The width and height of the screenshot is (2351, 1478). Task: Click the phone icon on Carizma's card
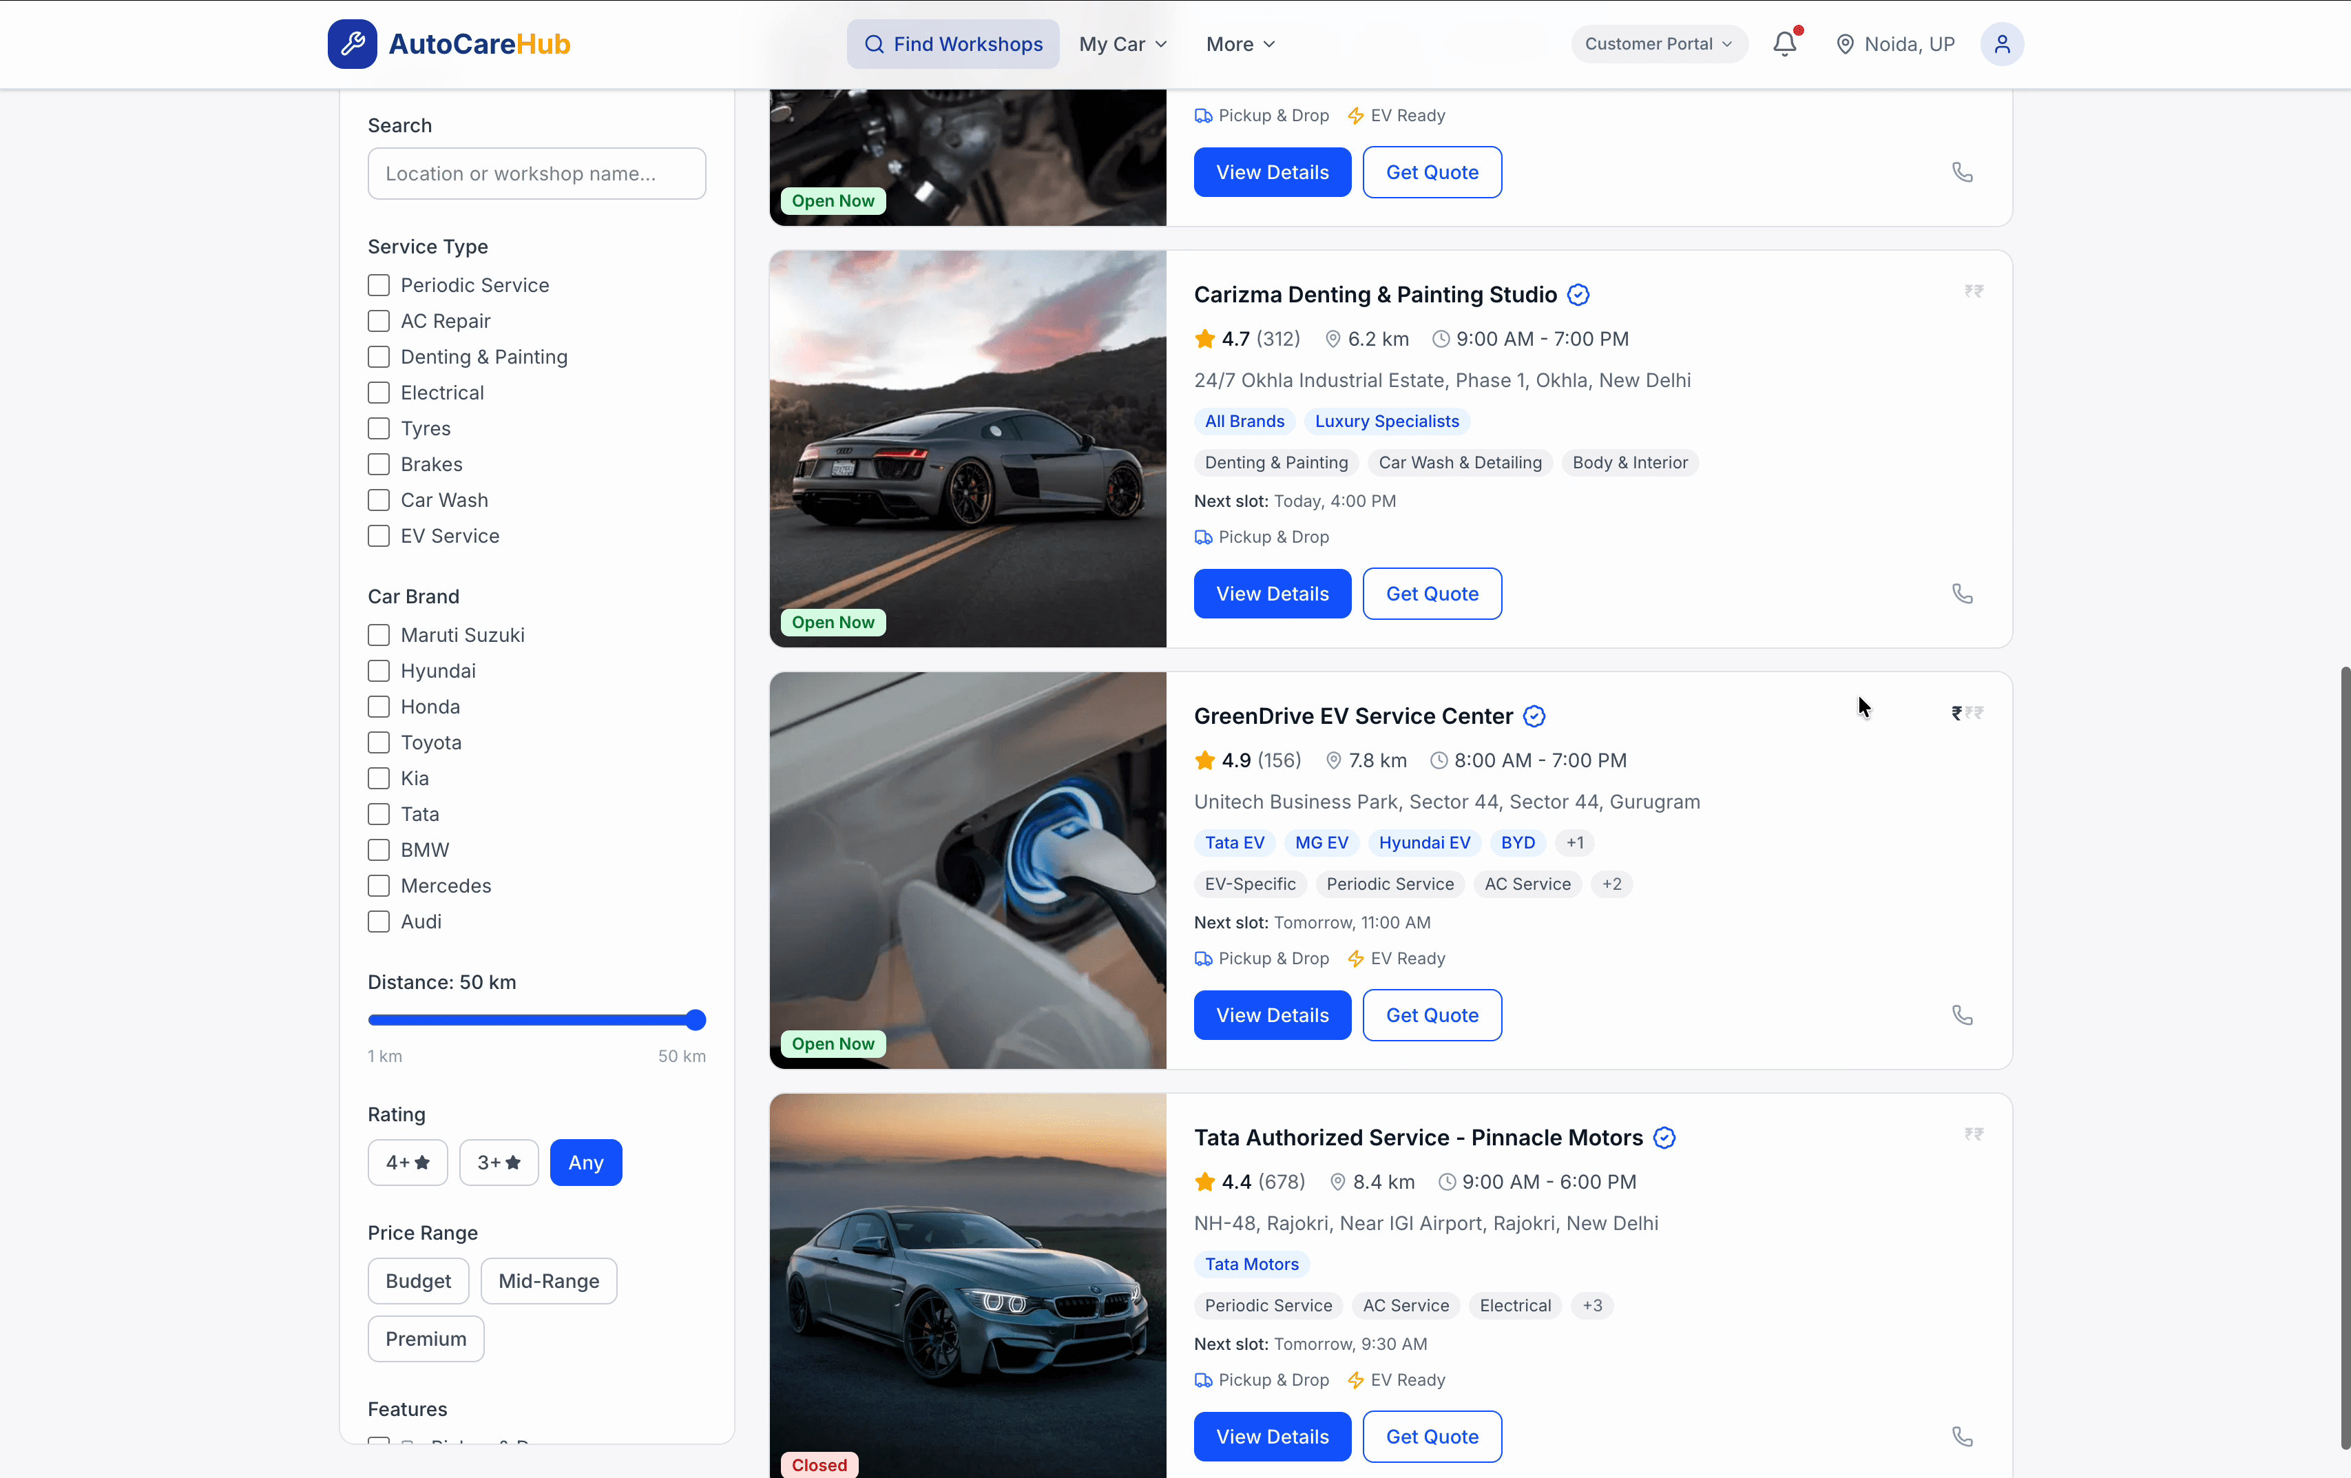[1963, 594]
